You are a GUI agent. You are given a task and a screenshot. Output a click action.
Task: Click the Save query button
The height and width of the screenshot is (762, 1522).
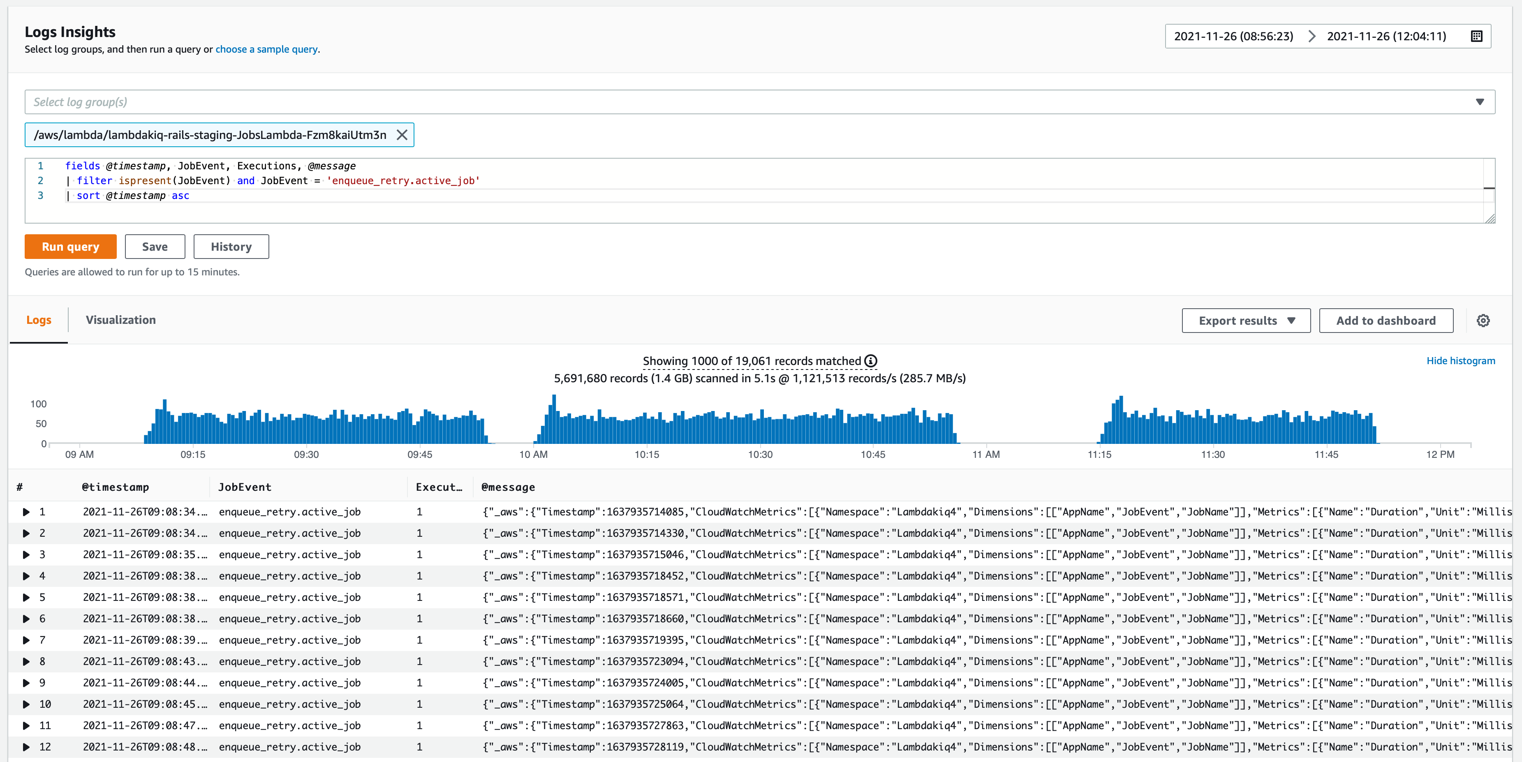(154, 247)
